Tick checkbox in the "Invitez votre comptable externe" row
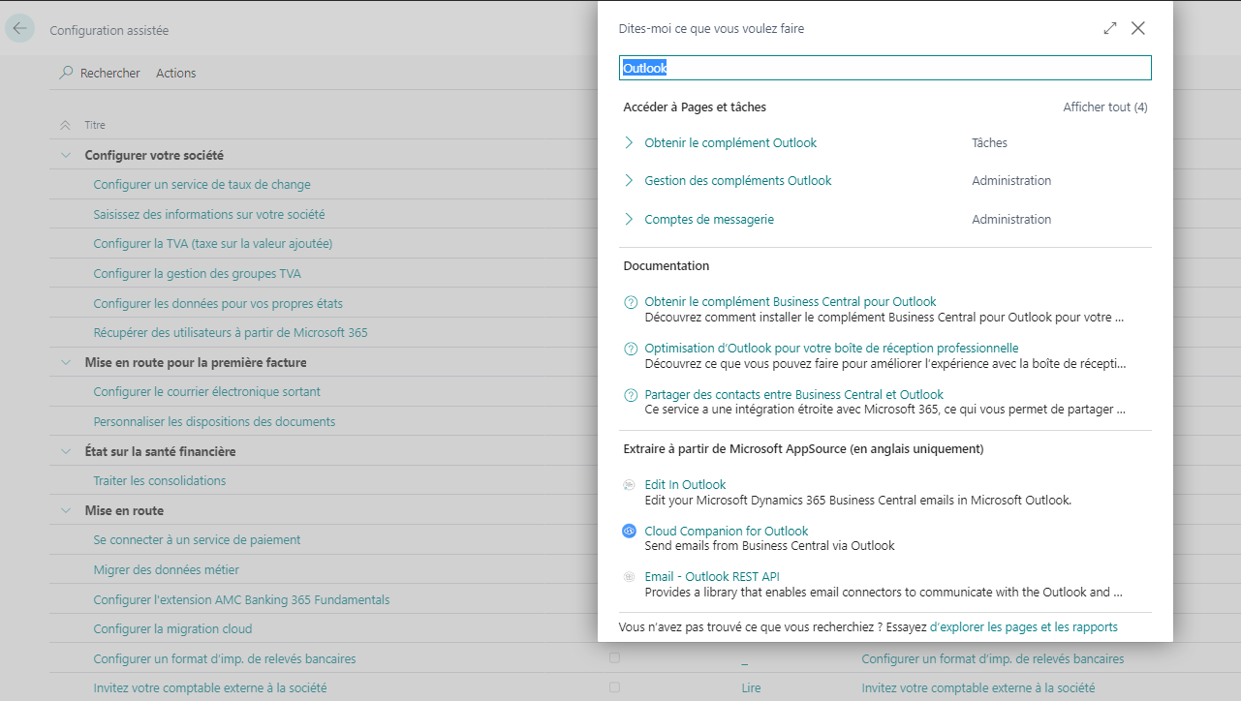The width and height of the screenshot is (1241, 701). 614,687
